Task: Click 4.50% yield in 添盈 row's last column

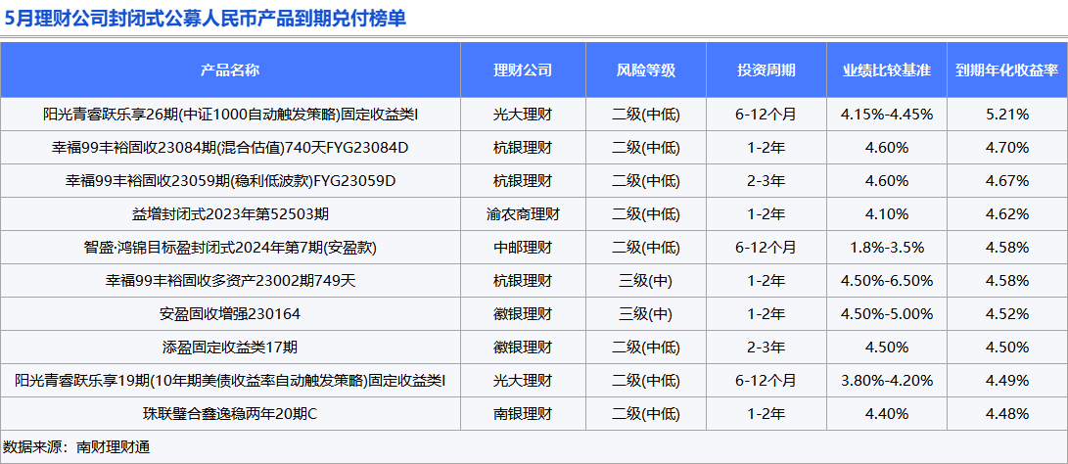Action: (1006, 348)
